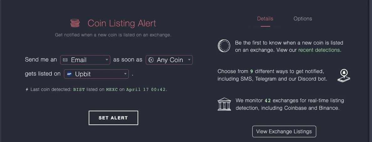
Task: Click the coin stack icon beside title
Action: click(75, 23)
